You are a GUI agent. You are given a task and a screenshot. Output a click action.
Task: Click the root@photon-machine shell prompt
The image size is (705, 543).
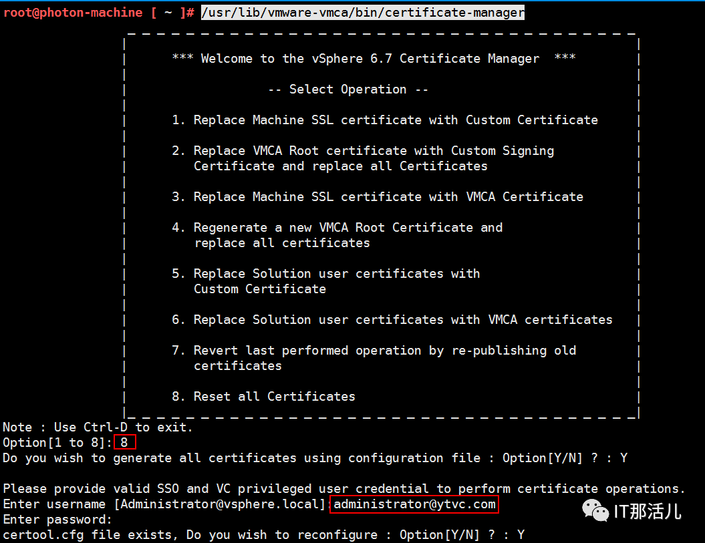tap(99, 13)
